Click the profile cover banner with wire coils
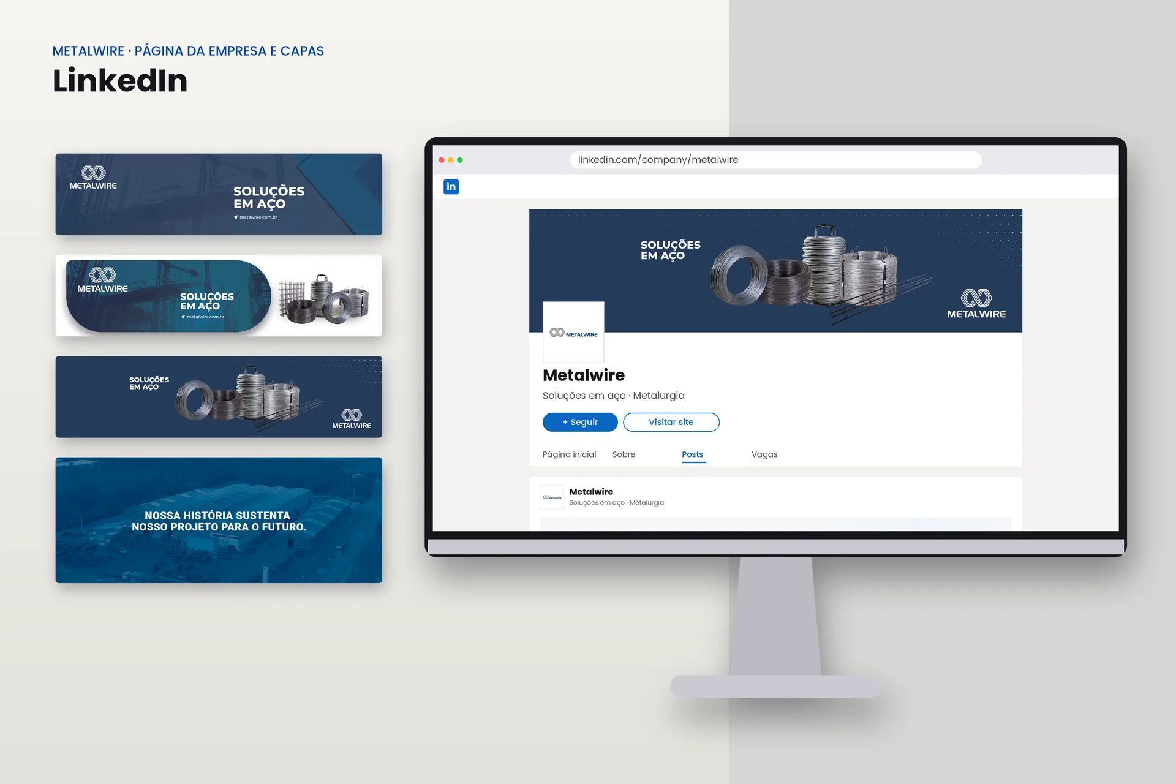1176x784 pixels. [x=775, y=271]
